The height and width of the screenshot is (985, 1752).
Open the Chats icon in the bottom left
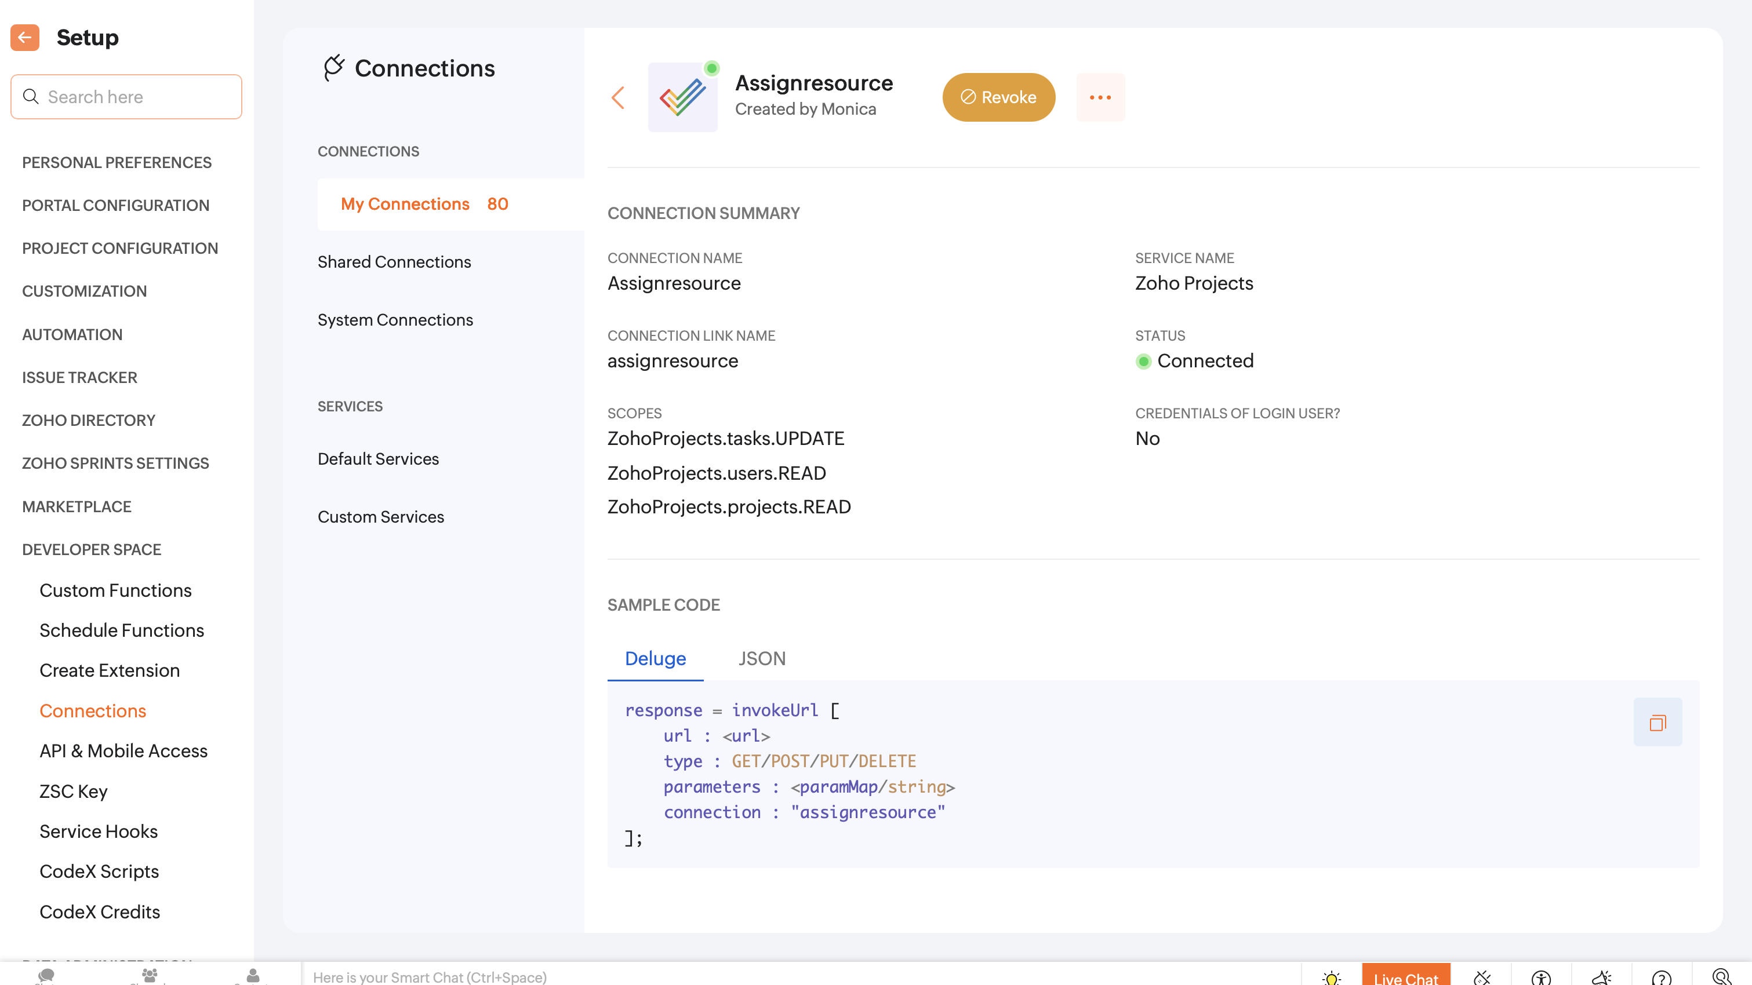(x=46, y=976)
